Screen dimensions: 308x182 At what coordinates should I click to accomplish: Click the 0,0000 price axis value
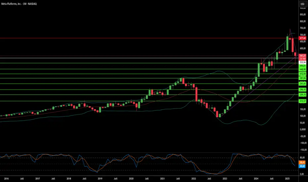303,129
